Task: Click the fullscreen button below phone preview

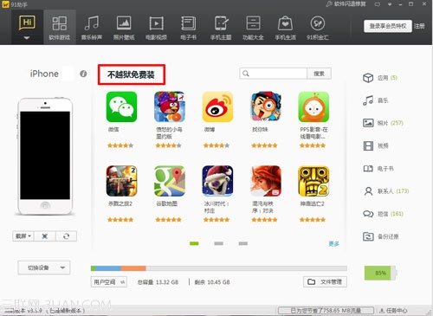Action: point(45,236)
